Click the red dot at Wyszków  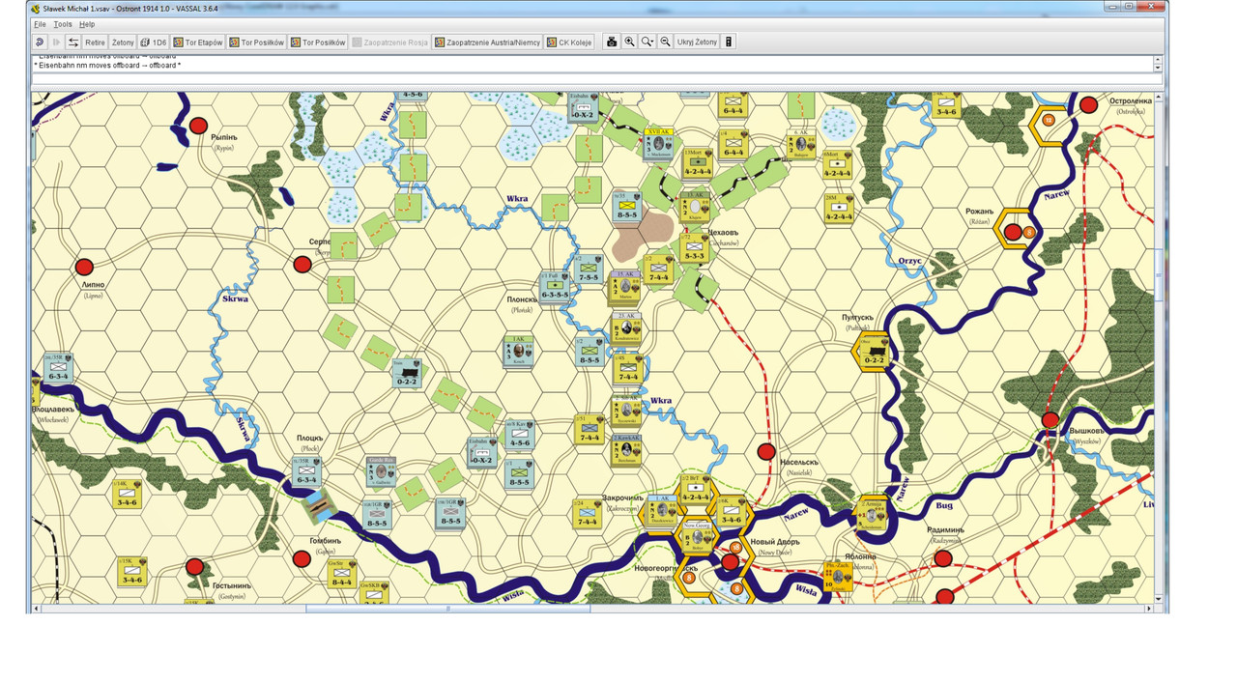tap(1050, 420)
